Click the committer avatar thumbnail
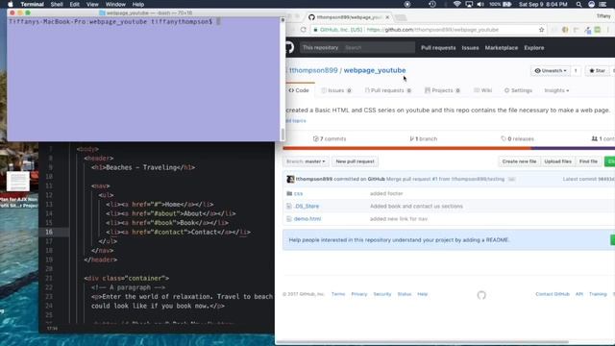 click(x=290, y=179)
